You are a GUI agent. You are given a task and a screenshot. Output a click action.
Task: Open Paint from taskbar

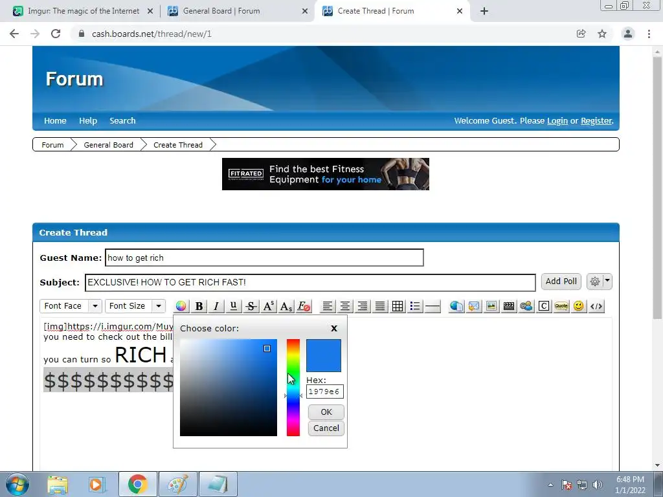click(x=178, y=484)
